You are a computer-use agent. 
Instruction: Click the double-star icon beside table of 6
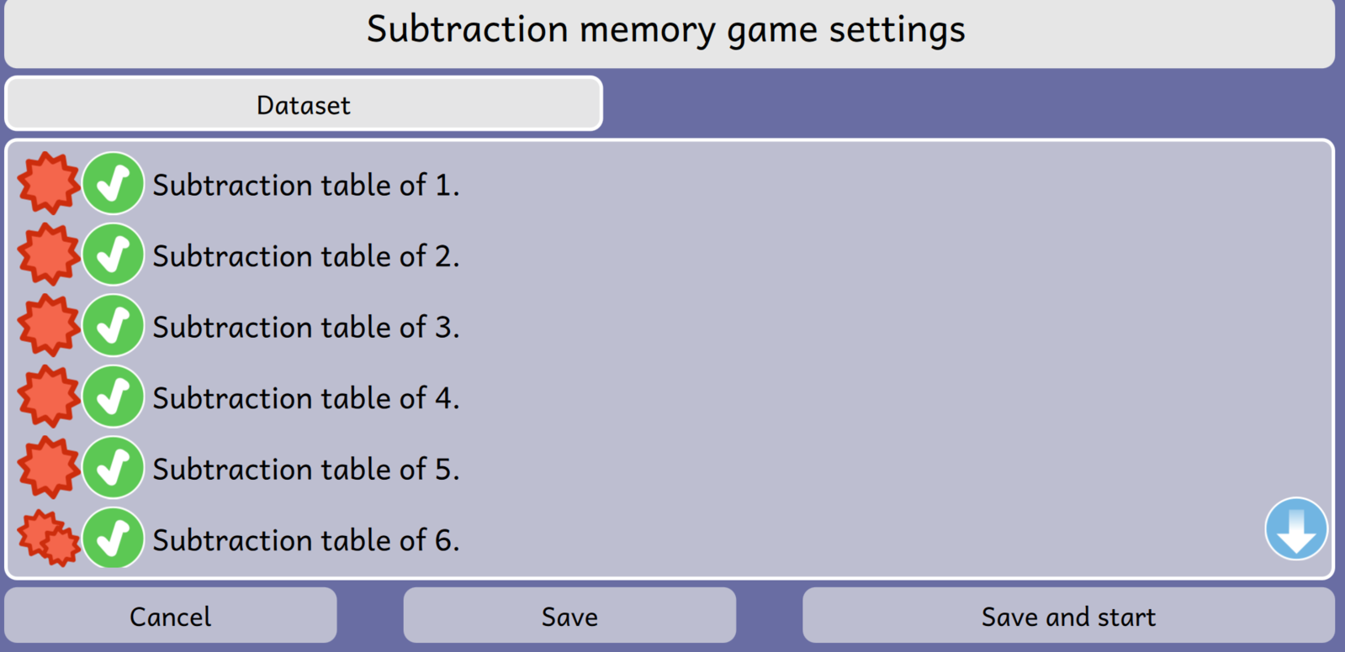[x=49, y=538]
